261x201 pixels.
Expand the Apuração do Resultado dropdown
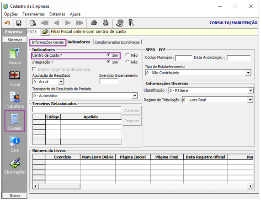[61, 81]
